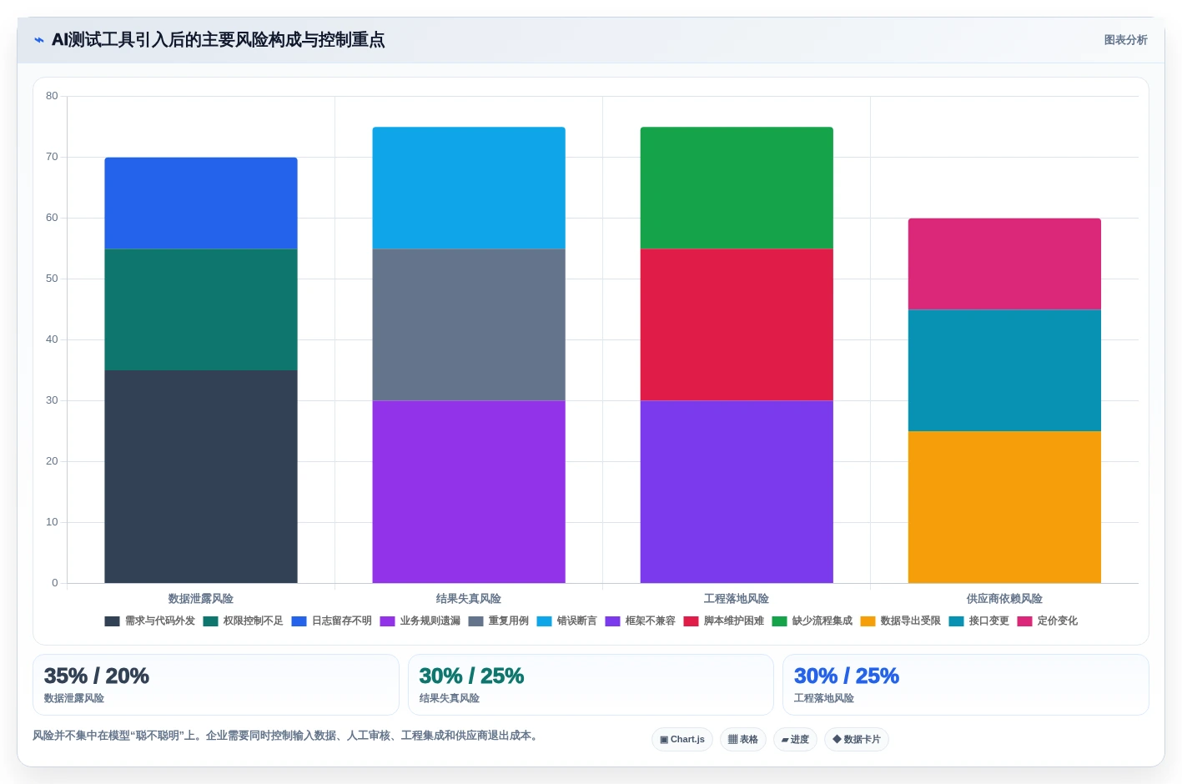Click the cyan middle segment of 供应商依赖风险 bar
1182x784 pixels.
pos(1004,370)
